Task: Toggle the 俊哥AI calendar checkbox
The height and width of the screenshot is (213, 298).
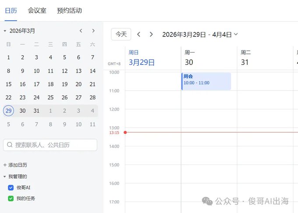Action: [11, 188]
